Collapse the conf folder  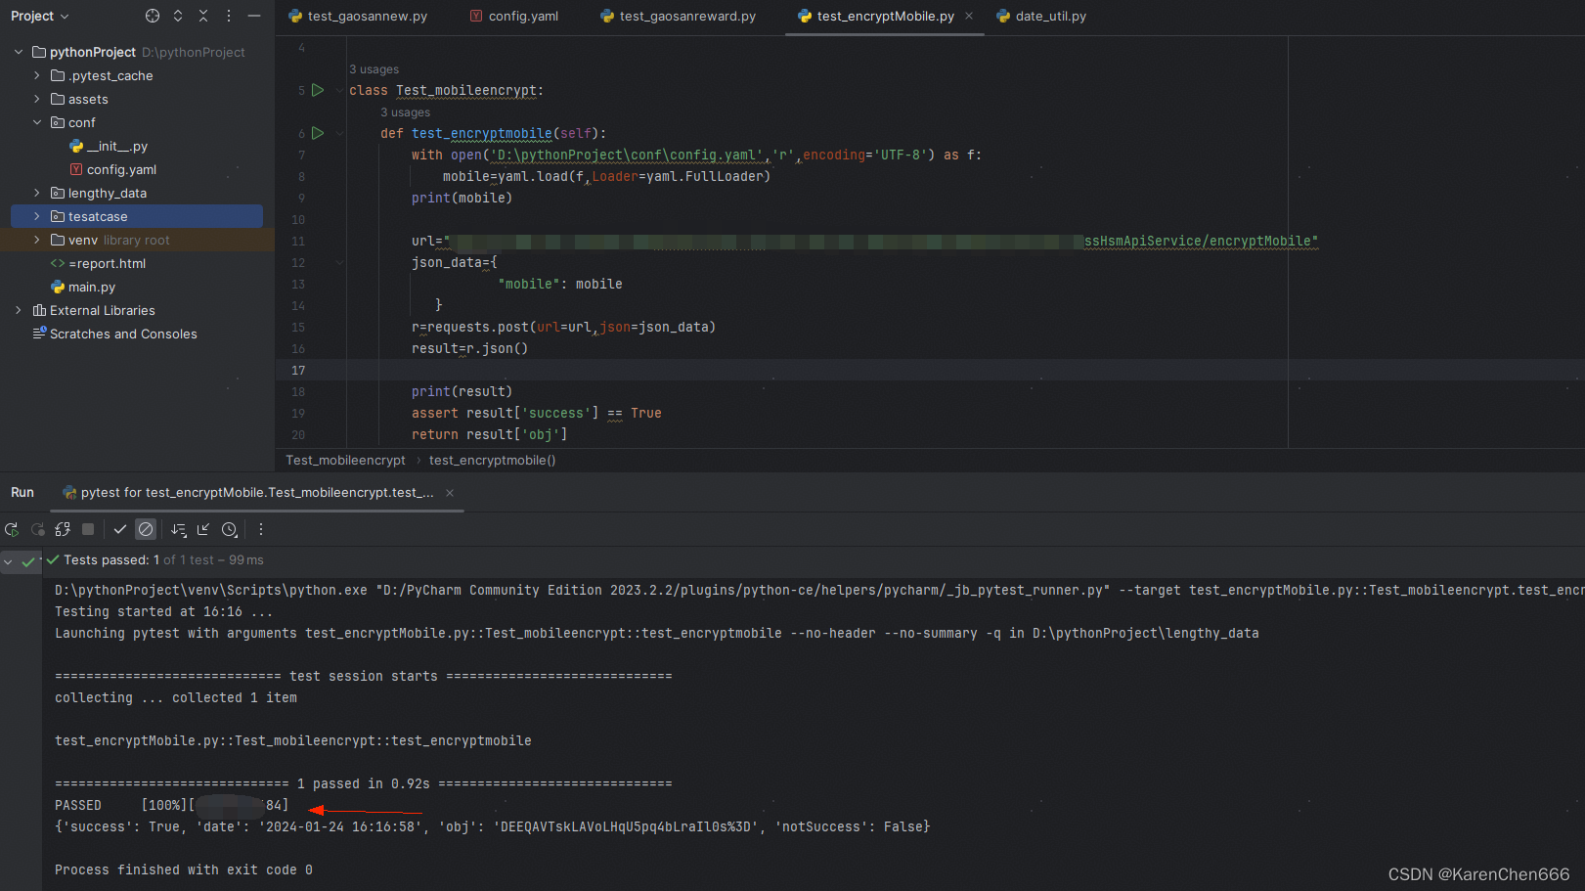click(x=37, y=122)
